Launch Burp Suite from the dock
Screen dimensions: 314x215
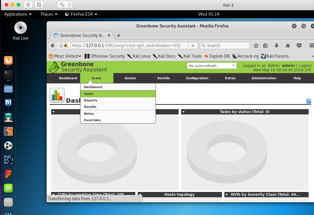tap(8, 131)
